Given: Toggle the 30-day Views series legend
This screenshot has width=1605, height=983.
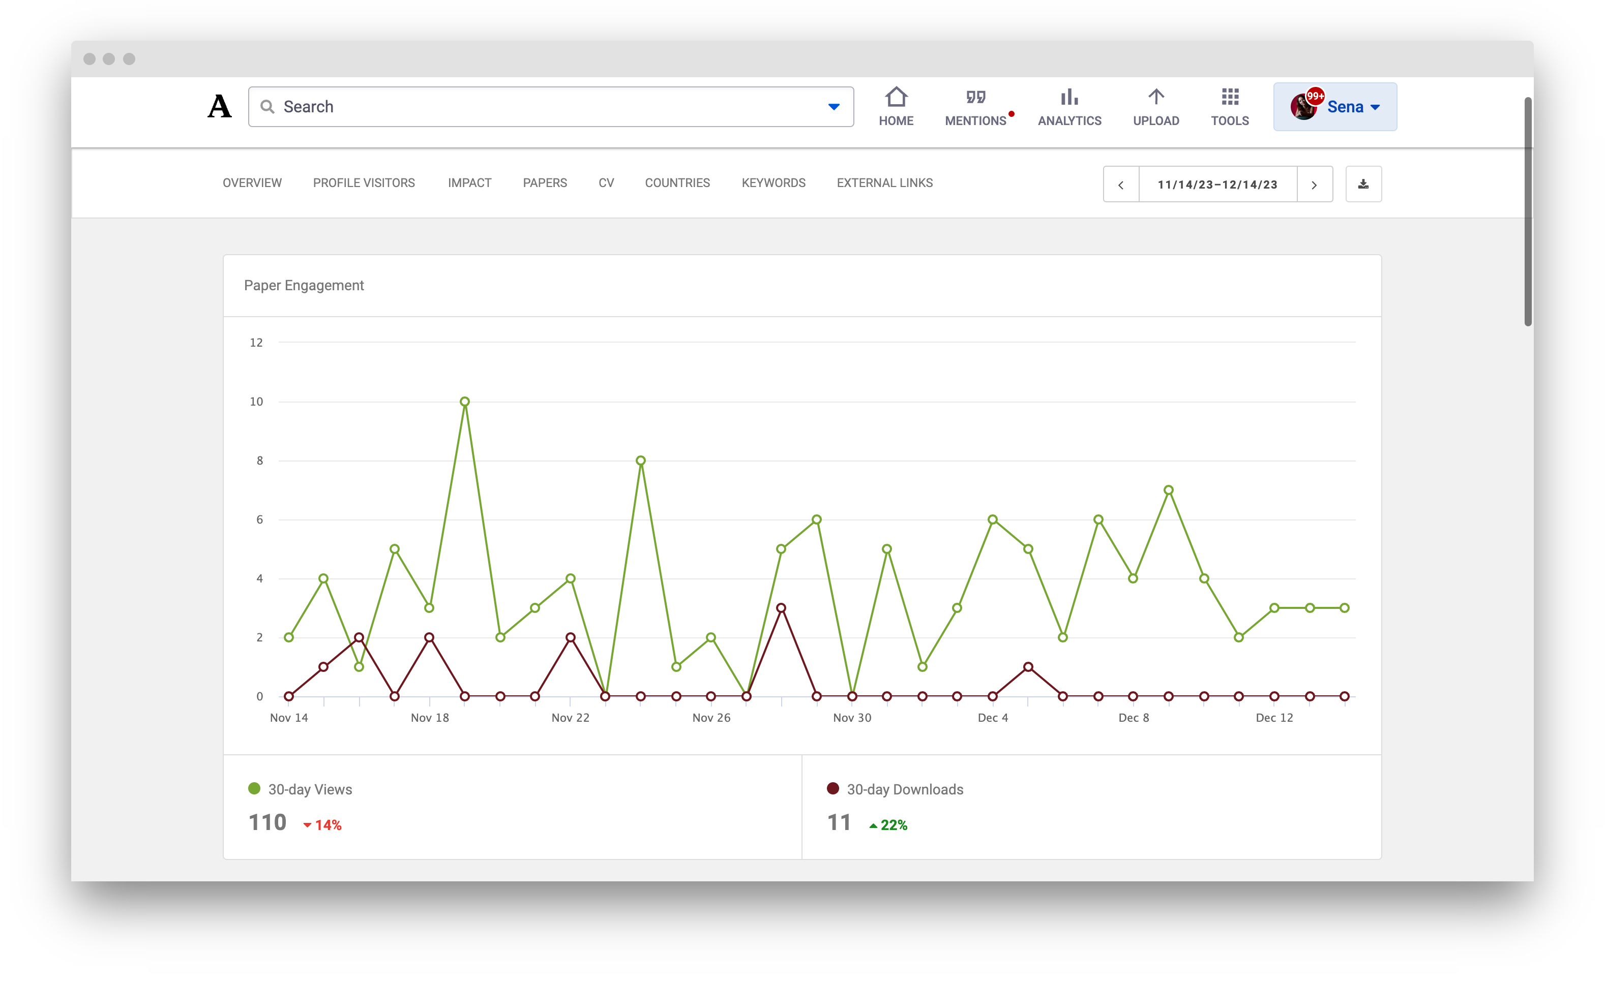Looking at the screenshot, I should [300, 789].
